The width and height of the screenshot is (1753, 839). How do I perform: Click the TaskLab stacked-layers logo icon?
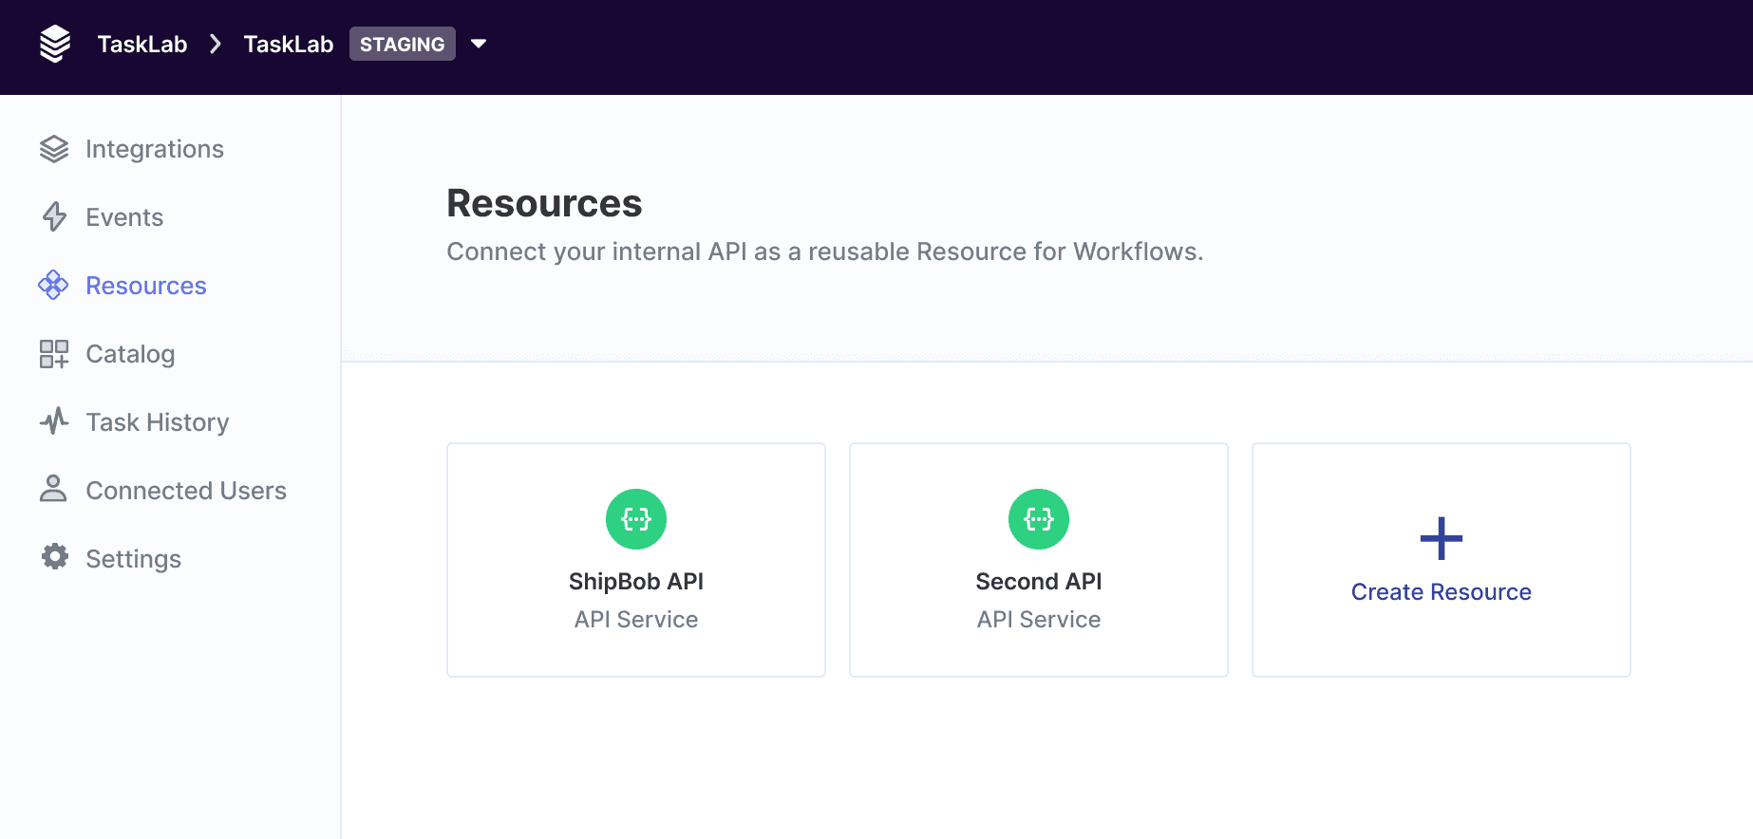click(x=55, y=44)
